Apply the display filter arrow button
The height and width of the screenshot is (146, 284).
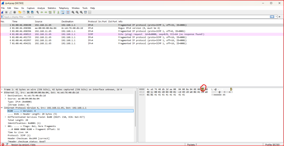[272, 17]
